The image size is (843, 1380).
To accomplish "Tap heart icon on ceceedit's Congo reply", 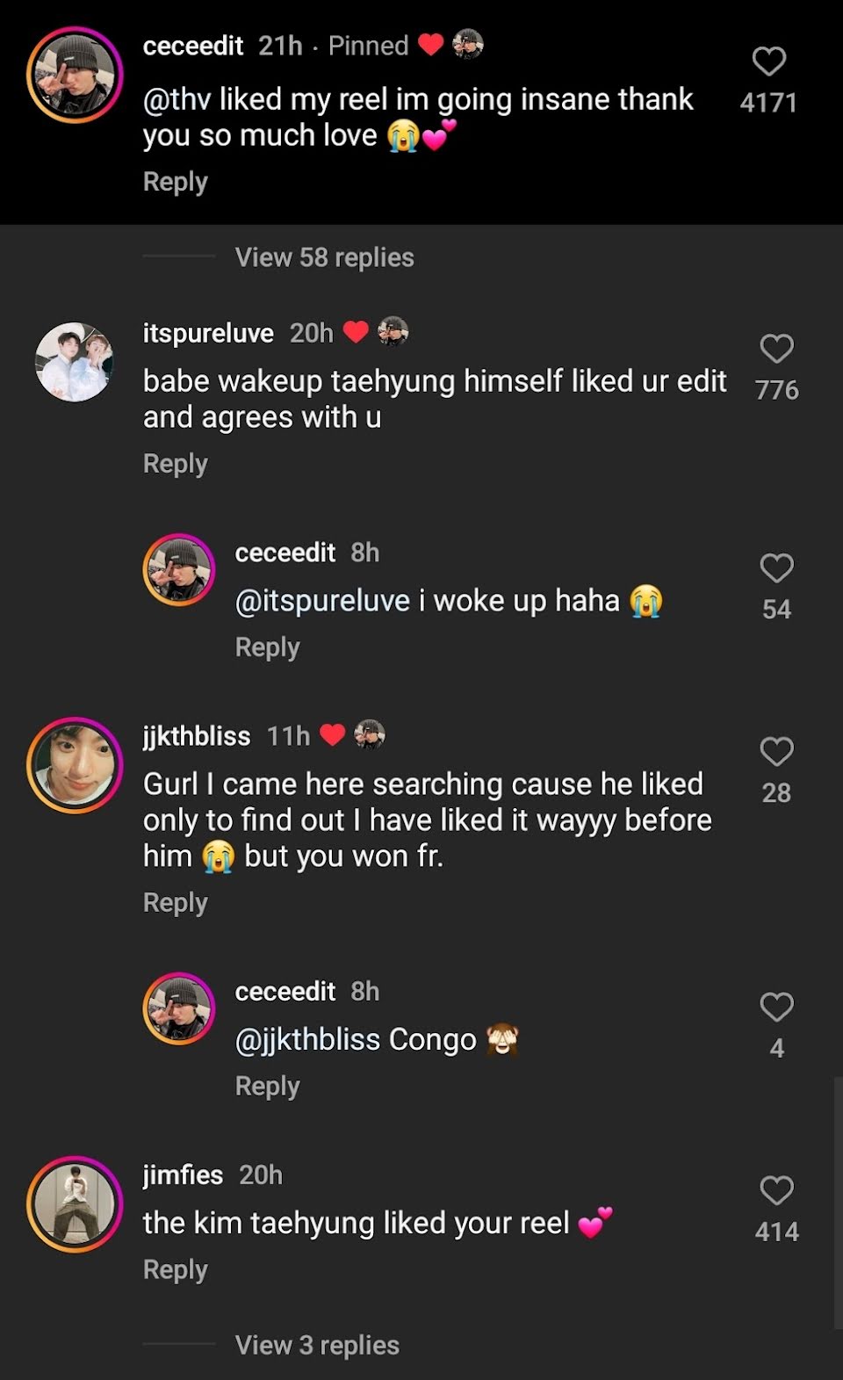I will pyautogui.click(x=776, y=1007).
